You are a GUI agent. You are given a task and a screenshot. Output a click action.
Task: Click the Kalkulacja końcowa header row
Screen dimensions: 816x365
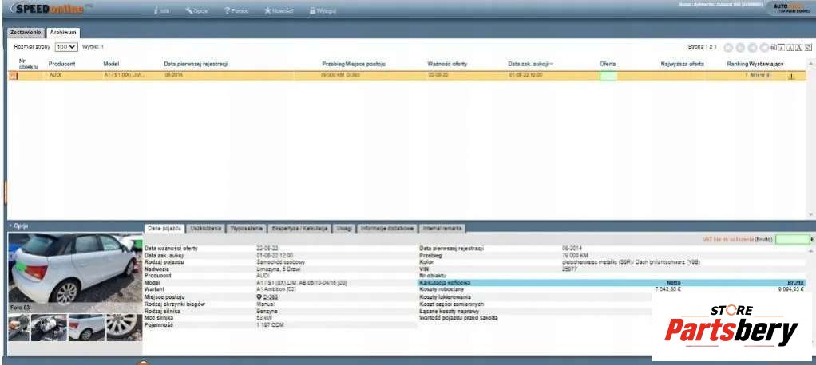coord(612,282)
